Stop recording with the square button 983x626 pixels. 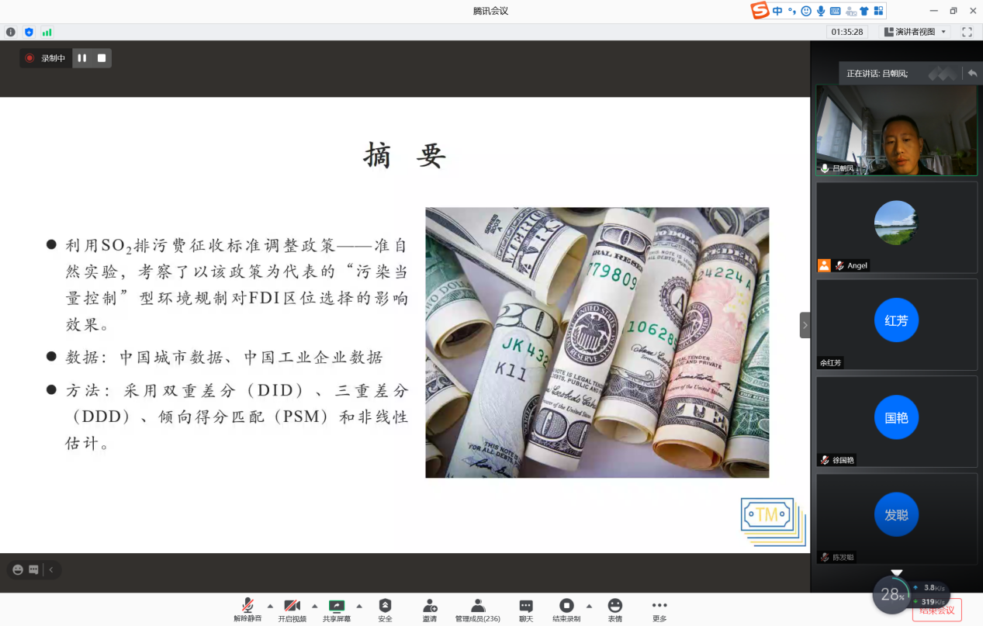coord(102,58)
